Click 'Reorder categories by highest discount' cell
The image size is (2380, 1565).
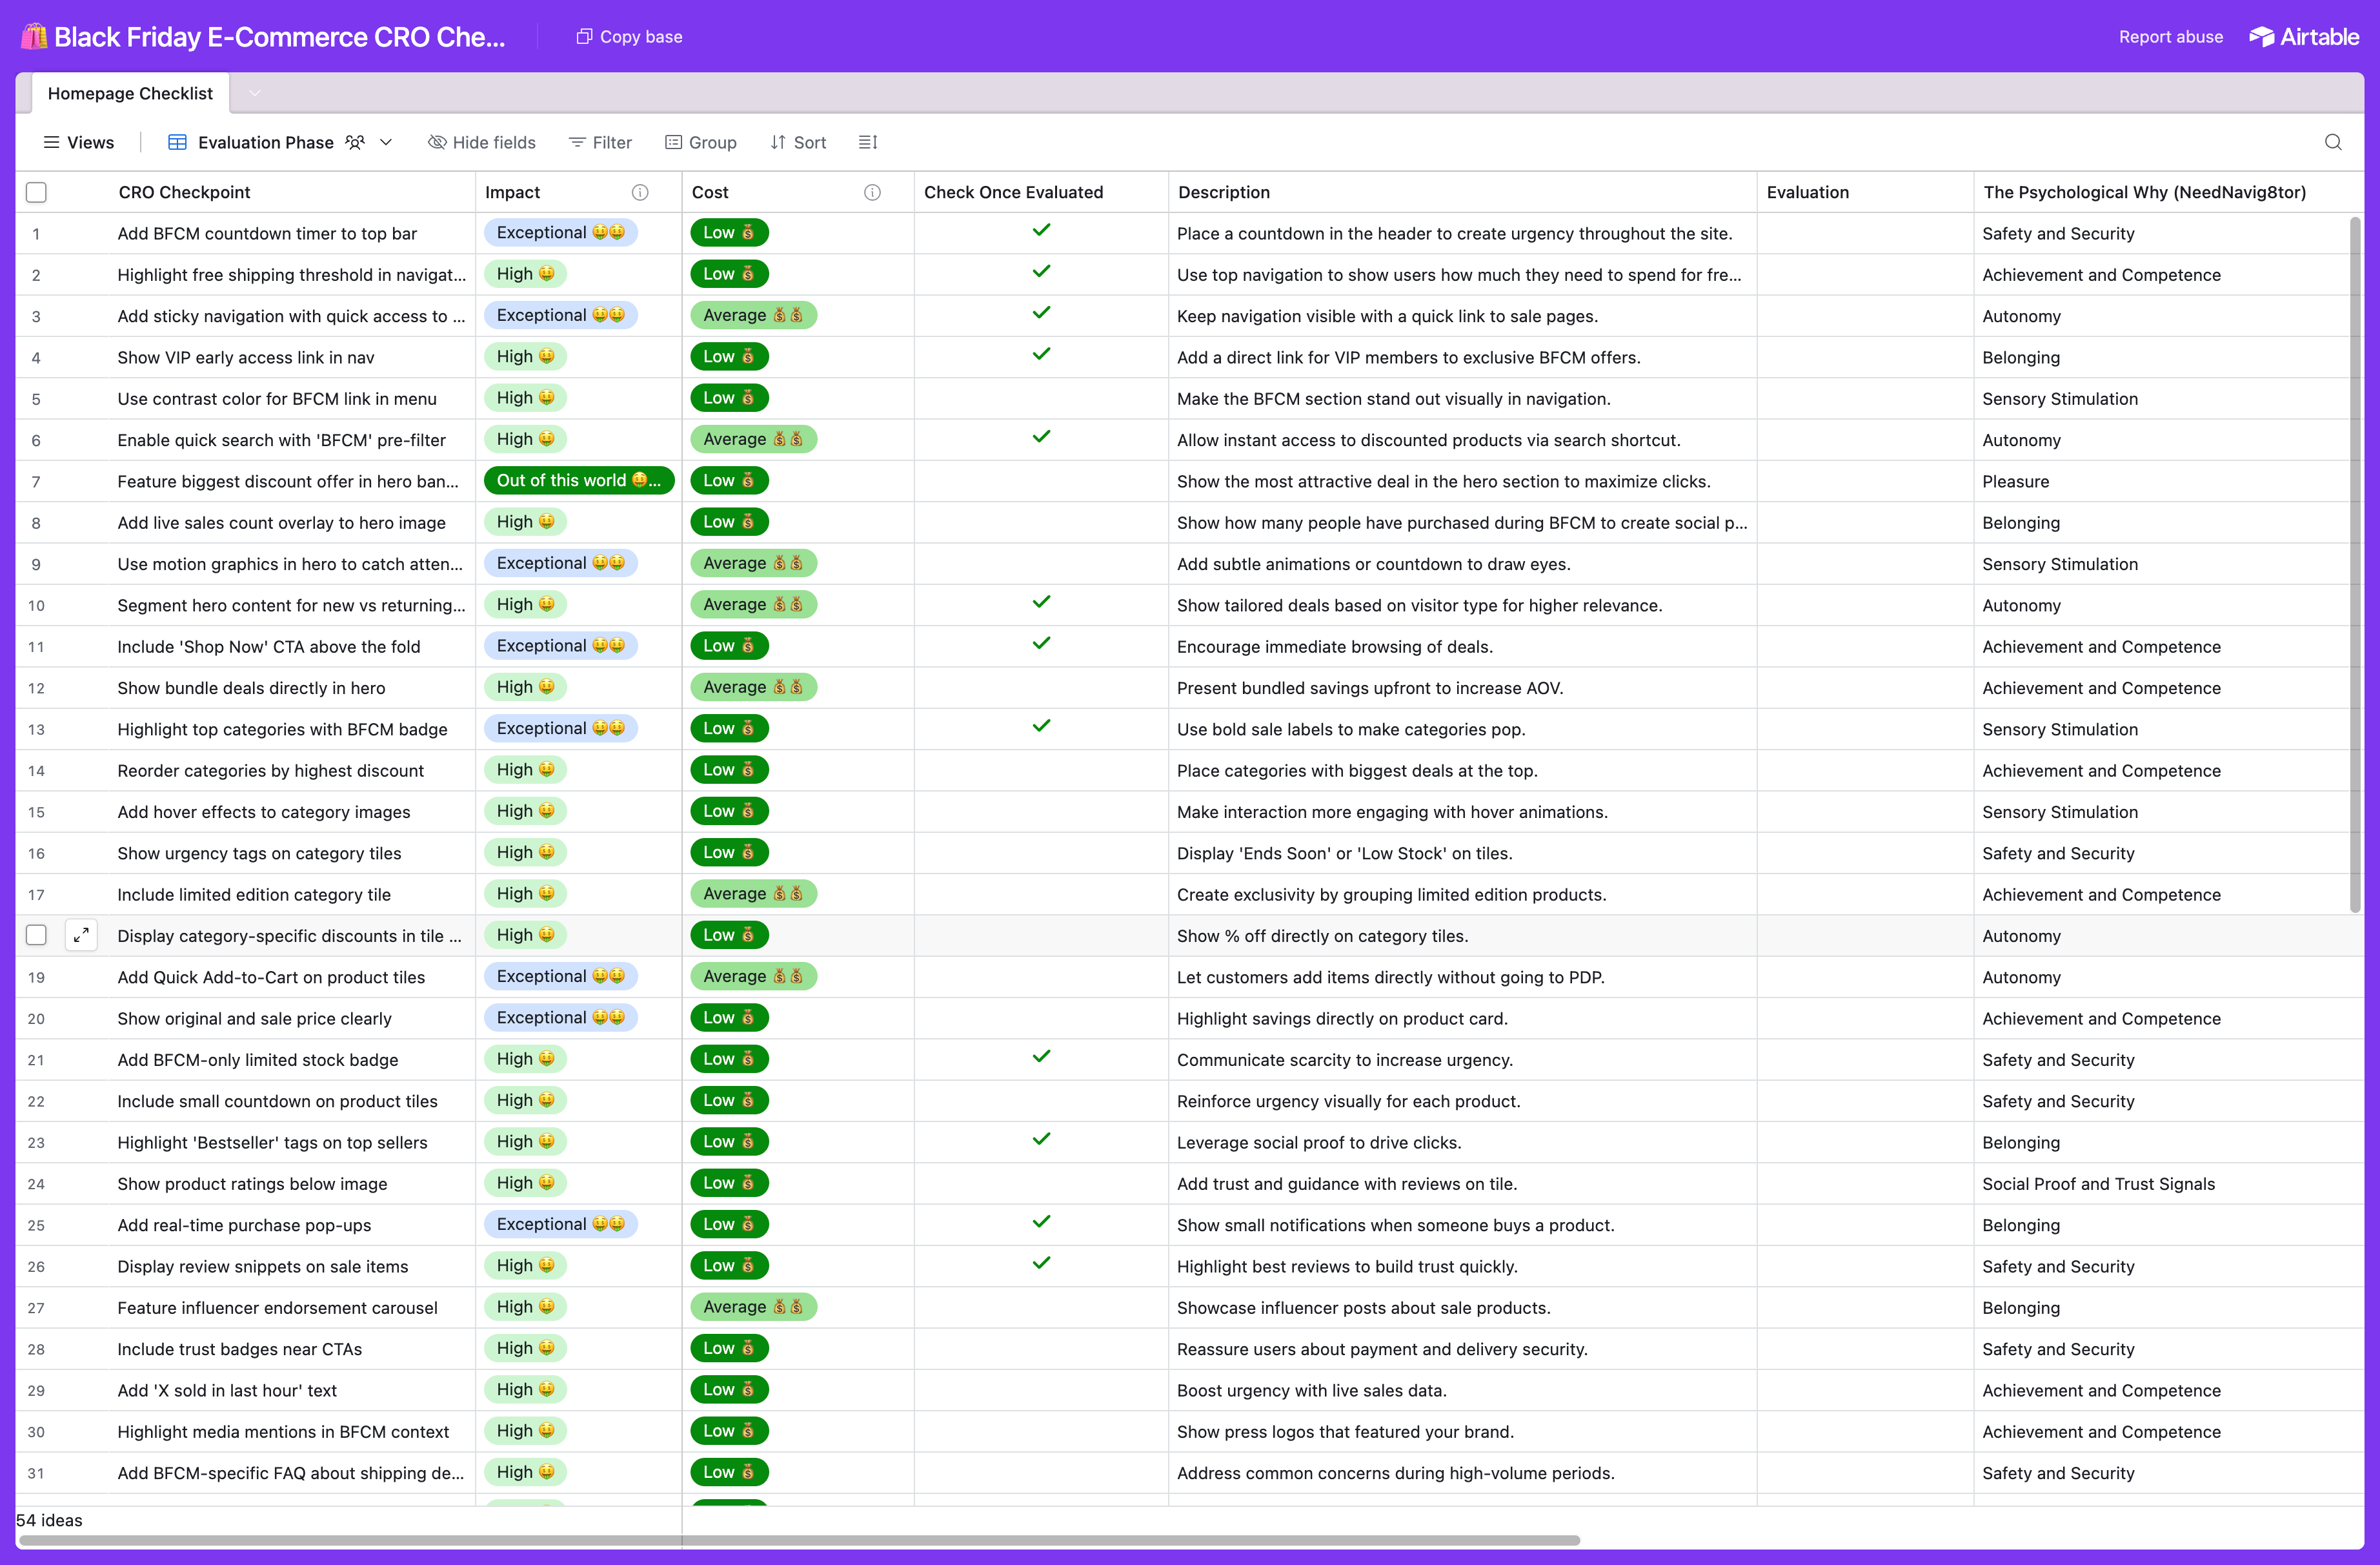pyautogui.click(x=270, y=770)
